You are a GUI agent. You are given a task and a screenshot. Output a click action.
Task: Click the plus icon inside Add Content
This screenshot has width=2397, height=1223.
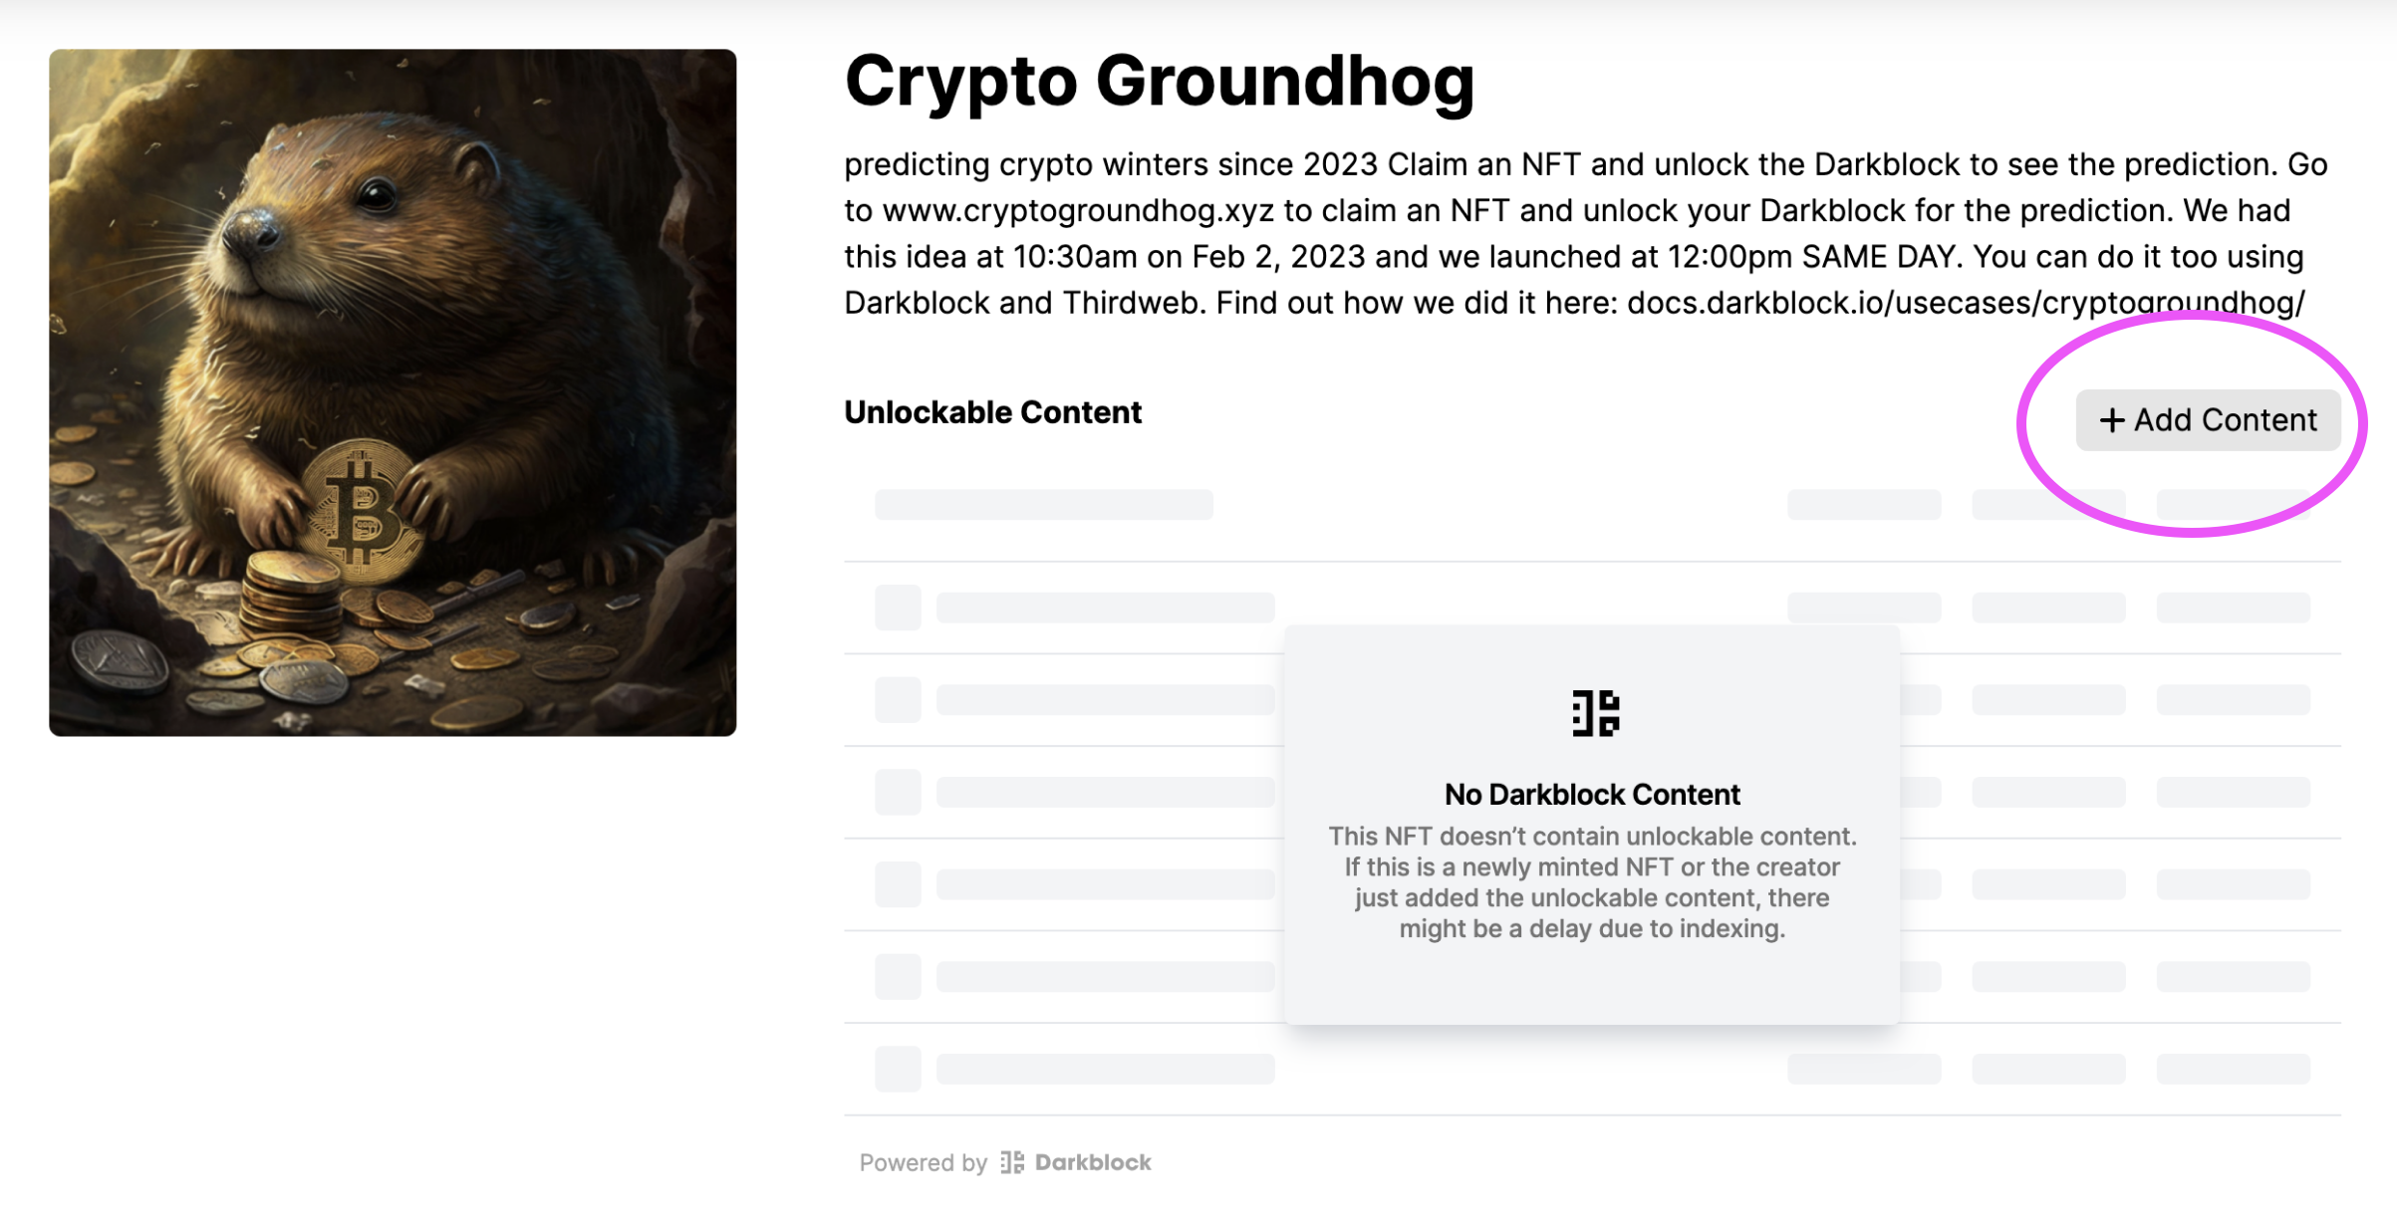point(2111,421)
